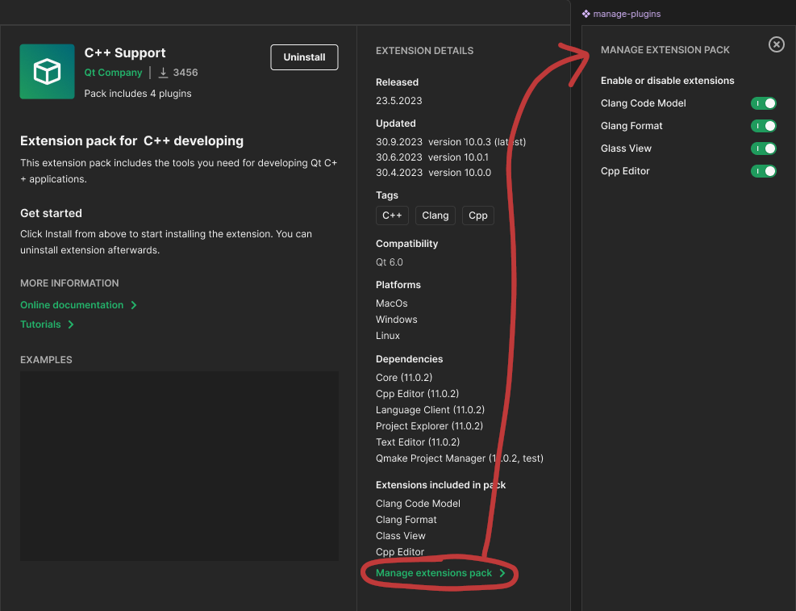
Task: Open the Tutorials link
Action: click(x=40, y=324)
